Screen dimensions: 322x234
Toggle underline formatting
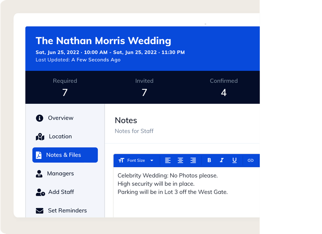tap(235, 160)
